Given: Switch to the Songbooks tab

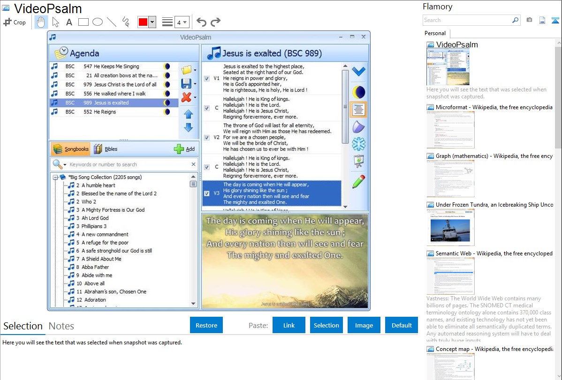Looking at the screenshot, I should (71, 149).
